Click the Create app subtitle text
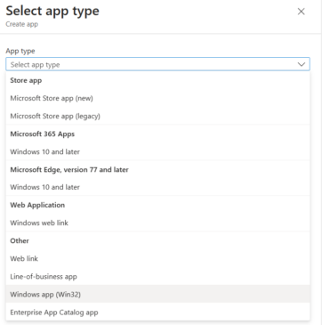Image resolution: width=322 pixels, height=325 pixels. tap(22, 24)
